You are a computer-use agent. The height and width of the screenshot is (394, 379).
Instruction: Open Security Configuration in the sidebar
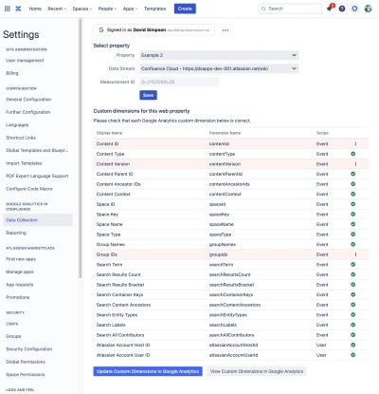tap(29, 349)
